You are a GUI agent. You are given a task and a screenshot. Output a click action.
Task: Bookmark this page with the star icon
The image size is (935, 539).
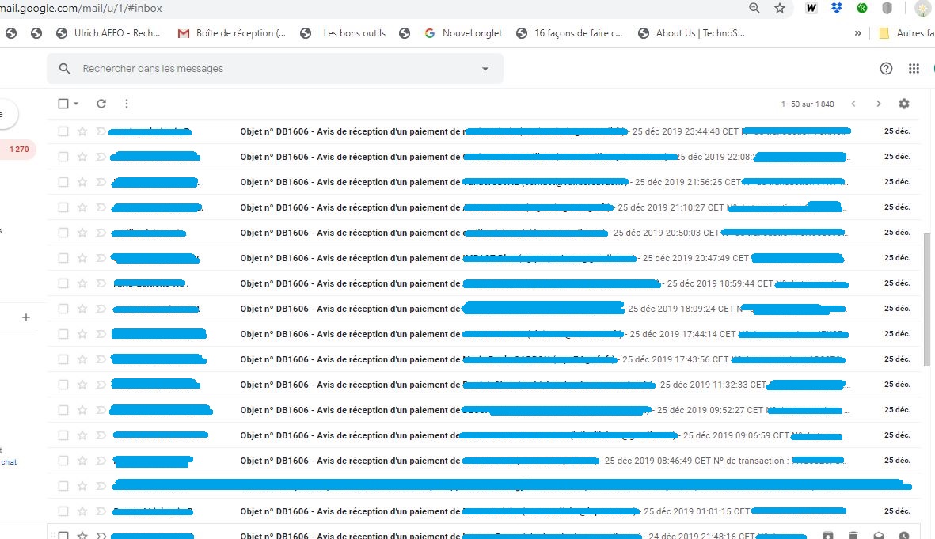(x=780, y=8)
